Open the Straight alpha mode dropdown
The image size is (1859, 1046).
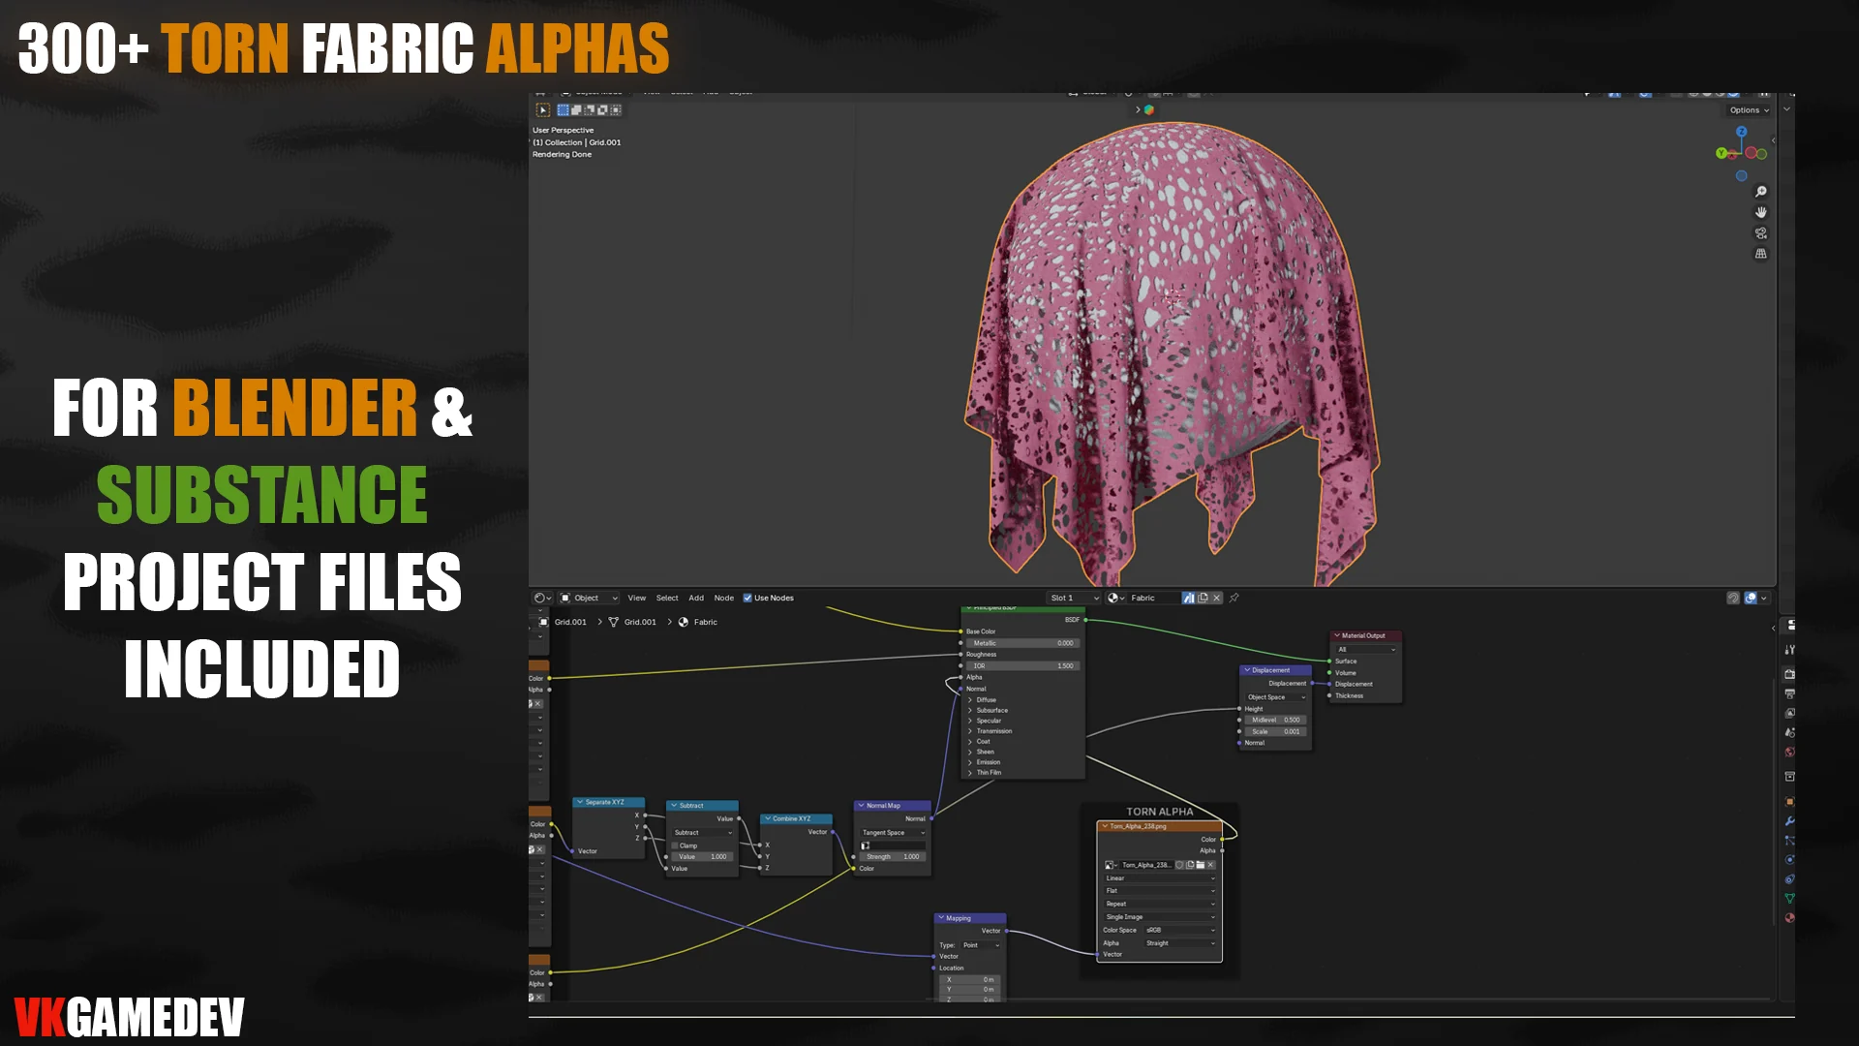click(1180, 943)
